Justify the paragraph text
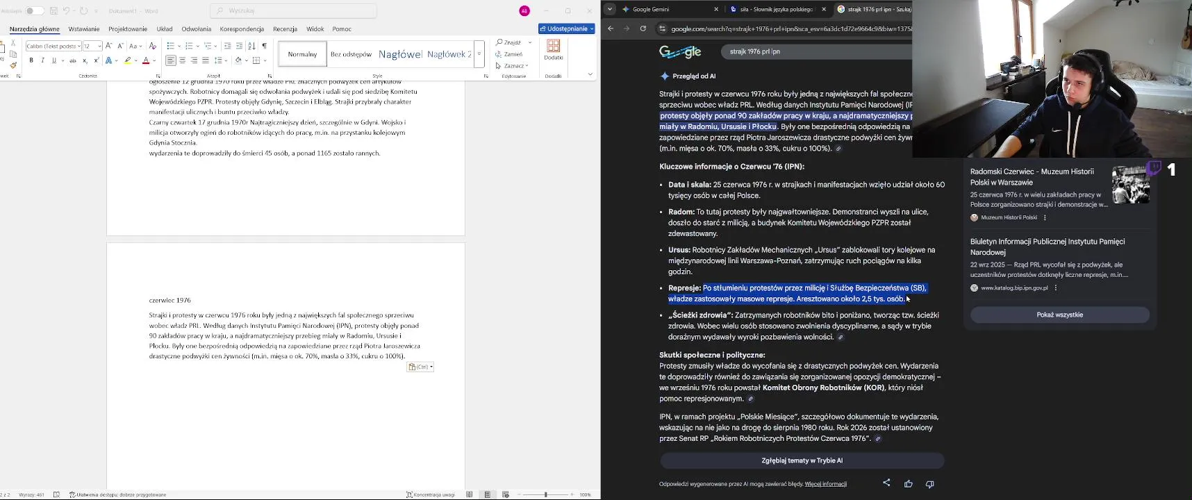This screenshot has height=500, width=1192. click(x=206, y=60)
